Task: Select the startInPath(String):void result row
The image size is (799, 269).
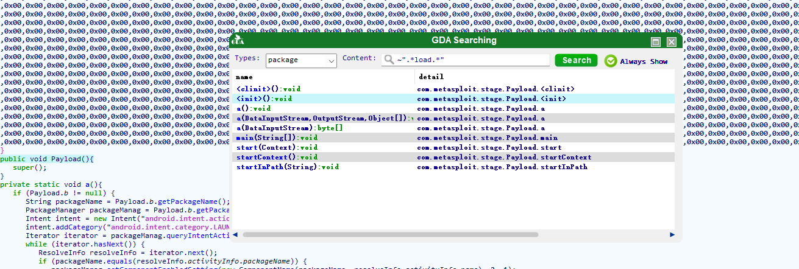Action: 454,167
